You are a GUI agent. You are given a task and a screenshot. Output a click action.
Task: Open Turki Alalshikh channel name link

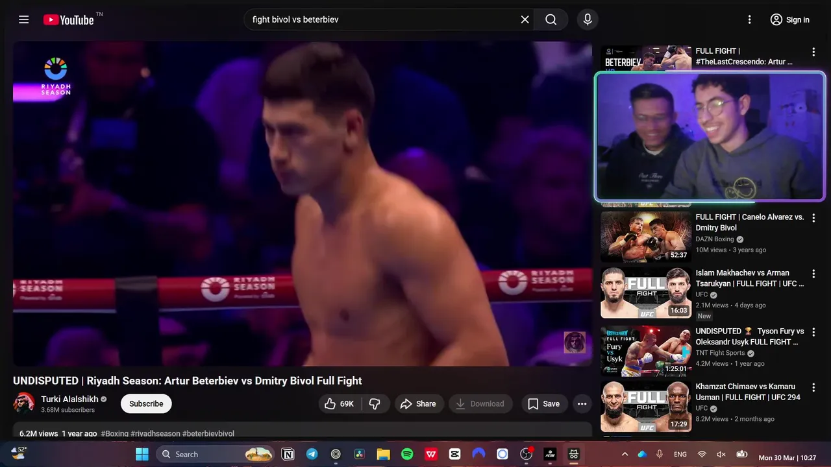tap(69, 399)
